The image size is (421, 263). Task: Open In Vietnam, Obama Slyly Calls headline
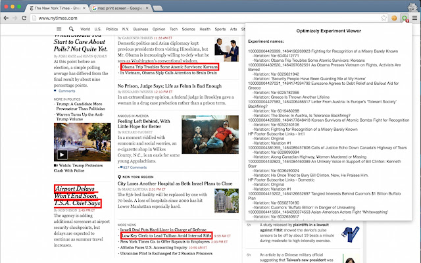pyautogui.click(x=168, y=73)
